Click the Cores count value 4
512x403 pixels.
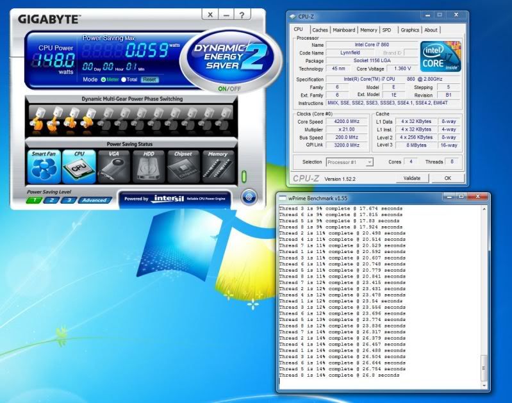tap(411, 161)
